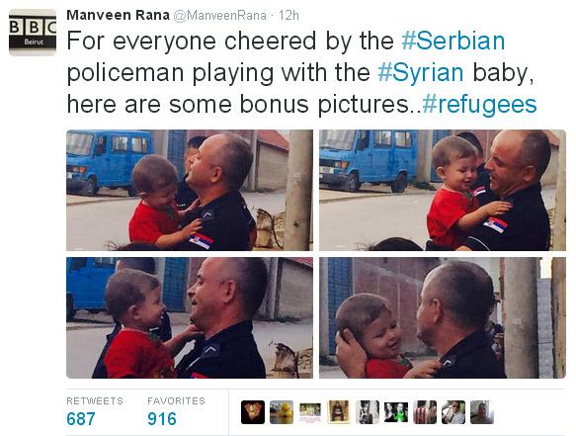Open the @ManveenRana handle link
The height and width of the screenshot is (436, 576).
coord(219,16)
